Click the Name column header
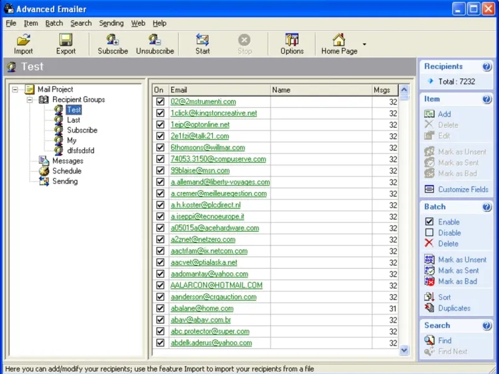499x374 pixels. (x=321, y=90)
